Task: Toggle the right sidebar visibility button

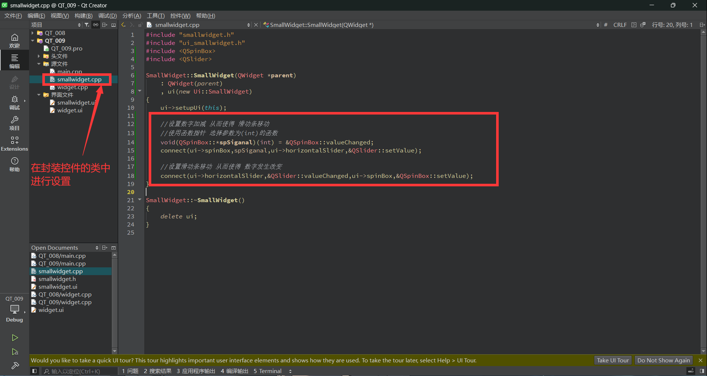Action: (x=702, y=371)
